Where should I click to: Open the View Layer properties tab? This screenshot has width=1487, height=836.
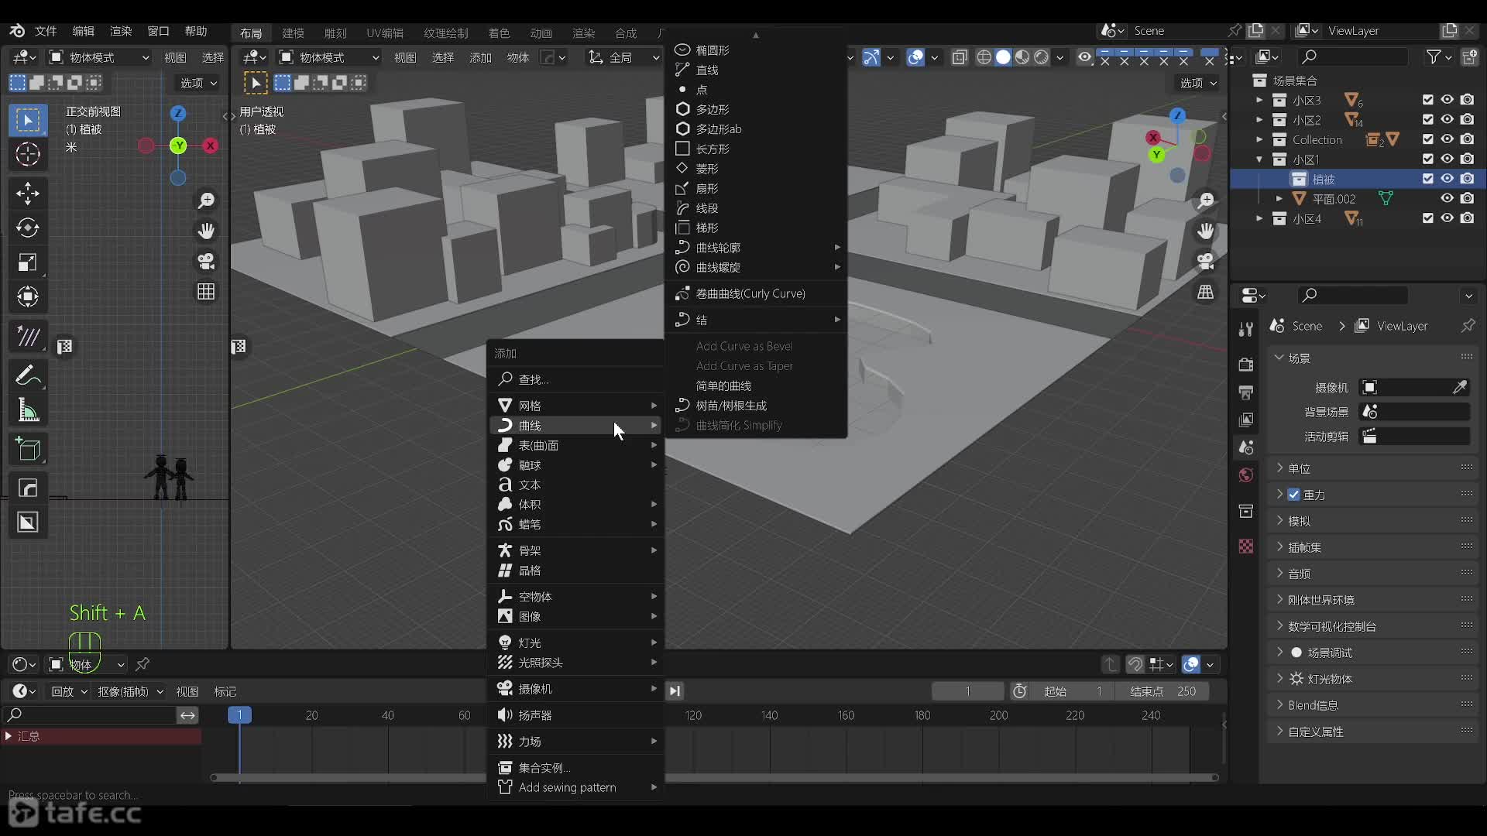tap(1246, 420)
